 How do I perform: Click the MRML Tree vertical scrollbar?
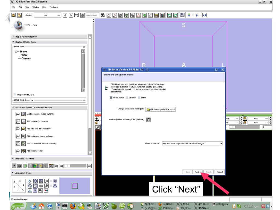click(x=83, y=71)
